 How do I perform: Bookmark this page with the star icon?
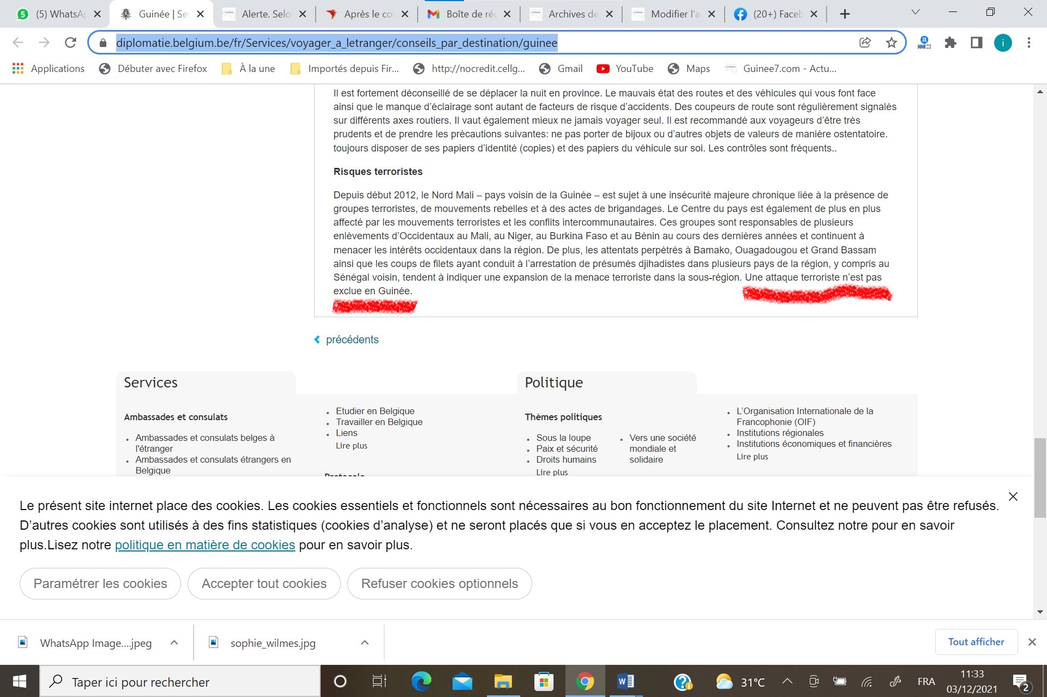tap(891, 43)
